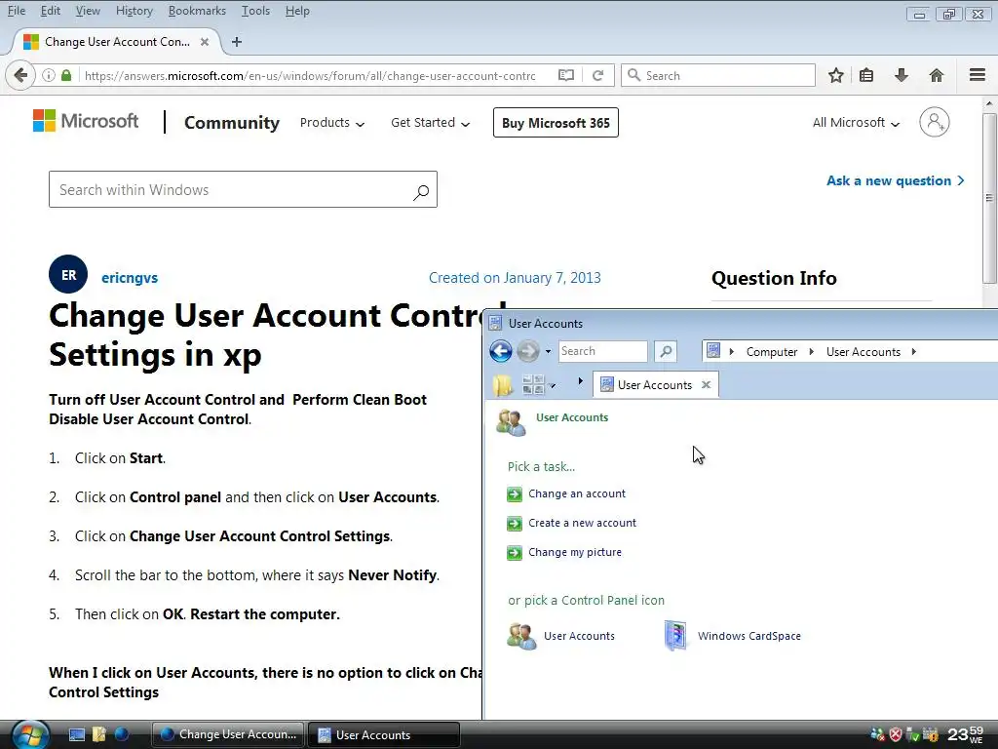Click the green arrow beside Create a new account
Image resolution: width=998 pixels, height=749 pixels.
click(515, 524)
